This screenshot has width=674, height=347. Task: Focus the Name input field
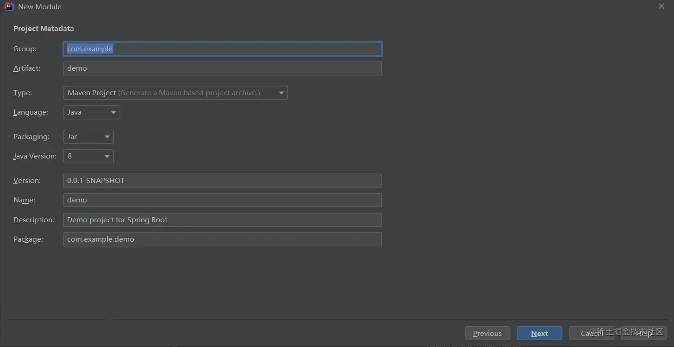[x=222, y=200]
